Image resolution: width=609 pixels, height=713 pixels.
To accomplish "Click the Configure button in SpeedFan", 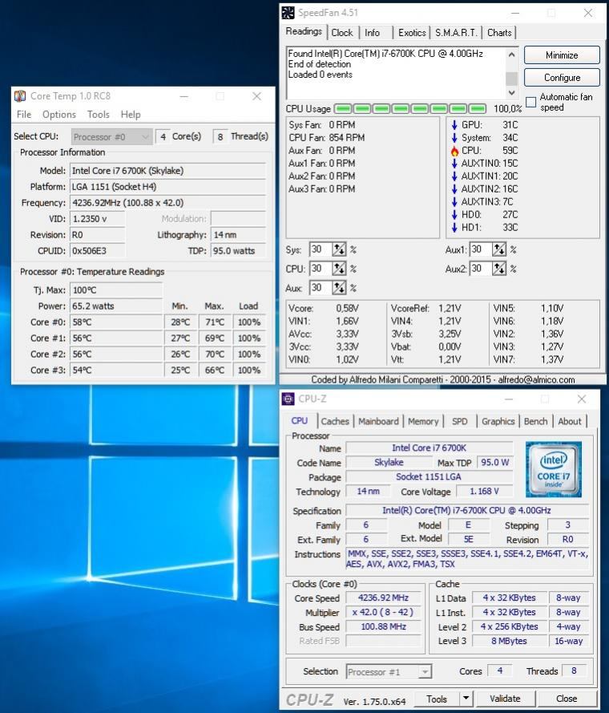I will click(562, 78).
